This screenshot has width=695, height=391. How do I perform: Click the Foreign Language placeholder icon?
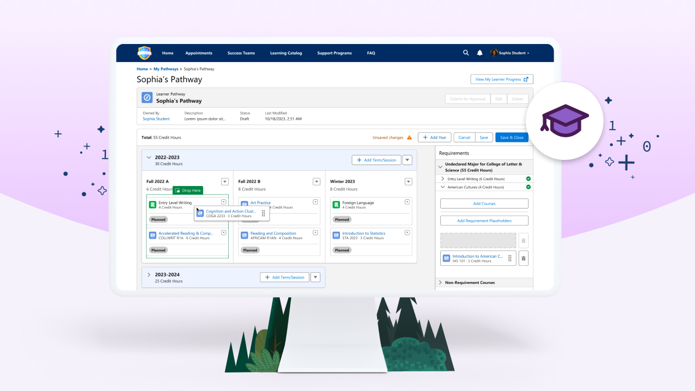[336, 204]
